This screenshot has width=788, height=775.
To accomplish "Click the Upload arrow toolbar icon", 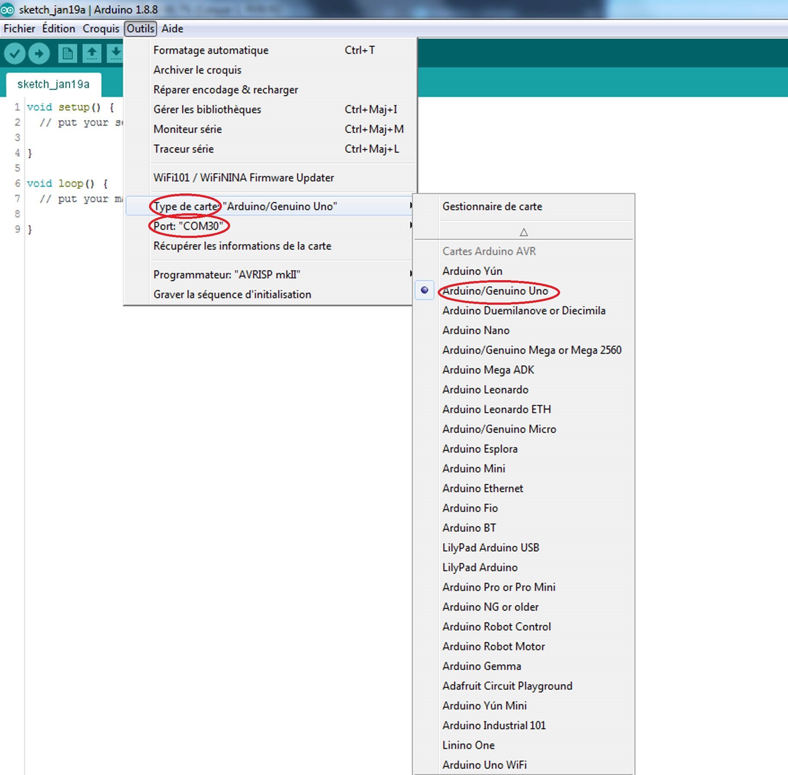I will tap(39, 53).
